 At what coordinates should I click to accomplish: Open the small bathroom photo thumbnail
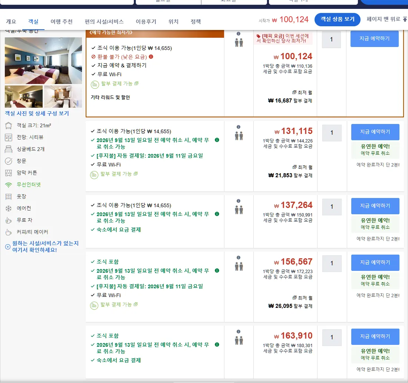[63, 97]
